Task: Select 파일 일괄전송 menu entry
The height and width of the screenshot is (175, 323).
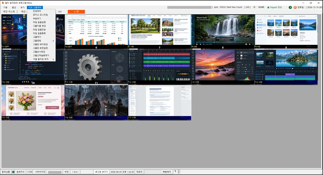Action: tap(41, 30)
